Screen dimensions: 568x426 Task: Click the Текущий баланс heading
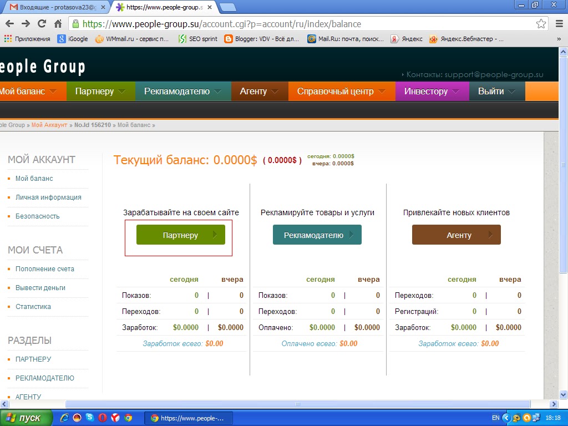click(185, 160)
